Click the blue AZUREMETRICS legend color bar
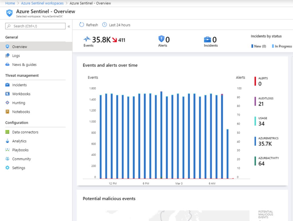The width and height of the screenshot is (293, 221). pyautogui.click(x=255, y=141)
